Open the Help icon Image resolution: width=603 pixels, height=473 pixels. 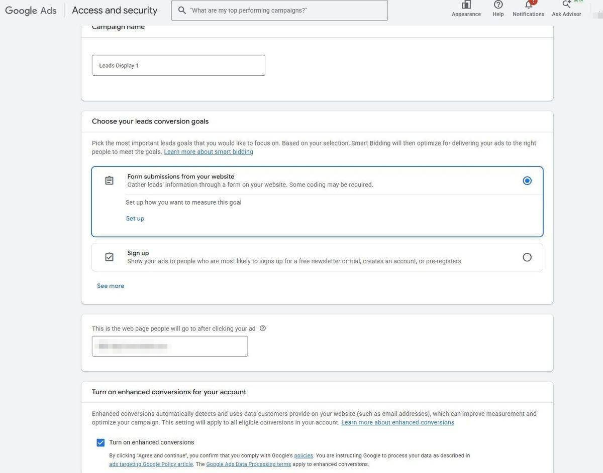(x=498, y=5)
